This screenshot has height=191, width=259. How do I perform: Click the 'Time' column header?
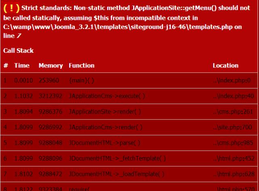pos(22,65)
